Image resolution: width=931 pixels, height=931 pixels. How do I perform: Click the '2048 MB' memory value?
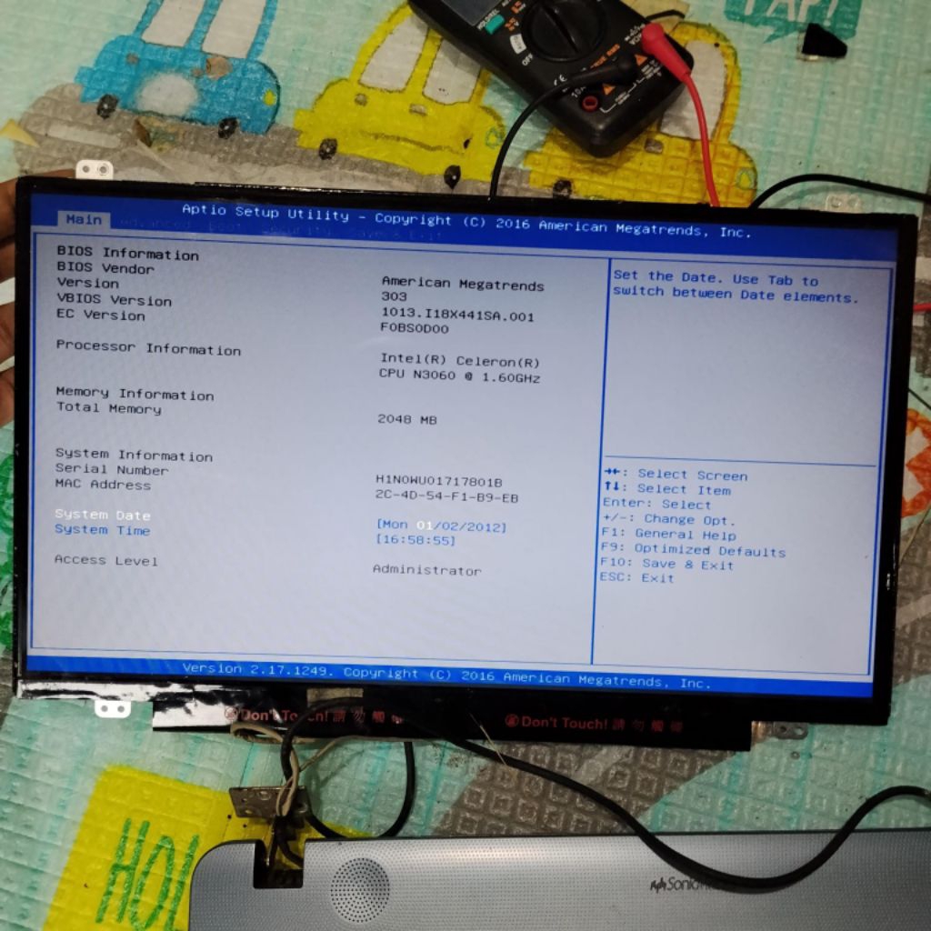[407, 419]
